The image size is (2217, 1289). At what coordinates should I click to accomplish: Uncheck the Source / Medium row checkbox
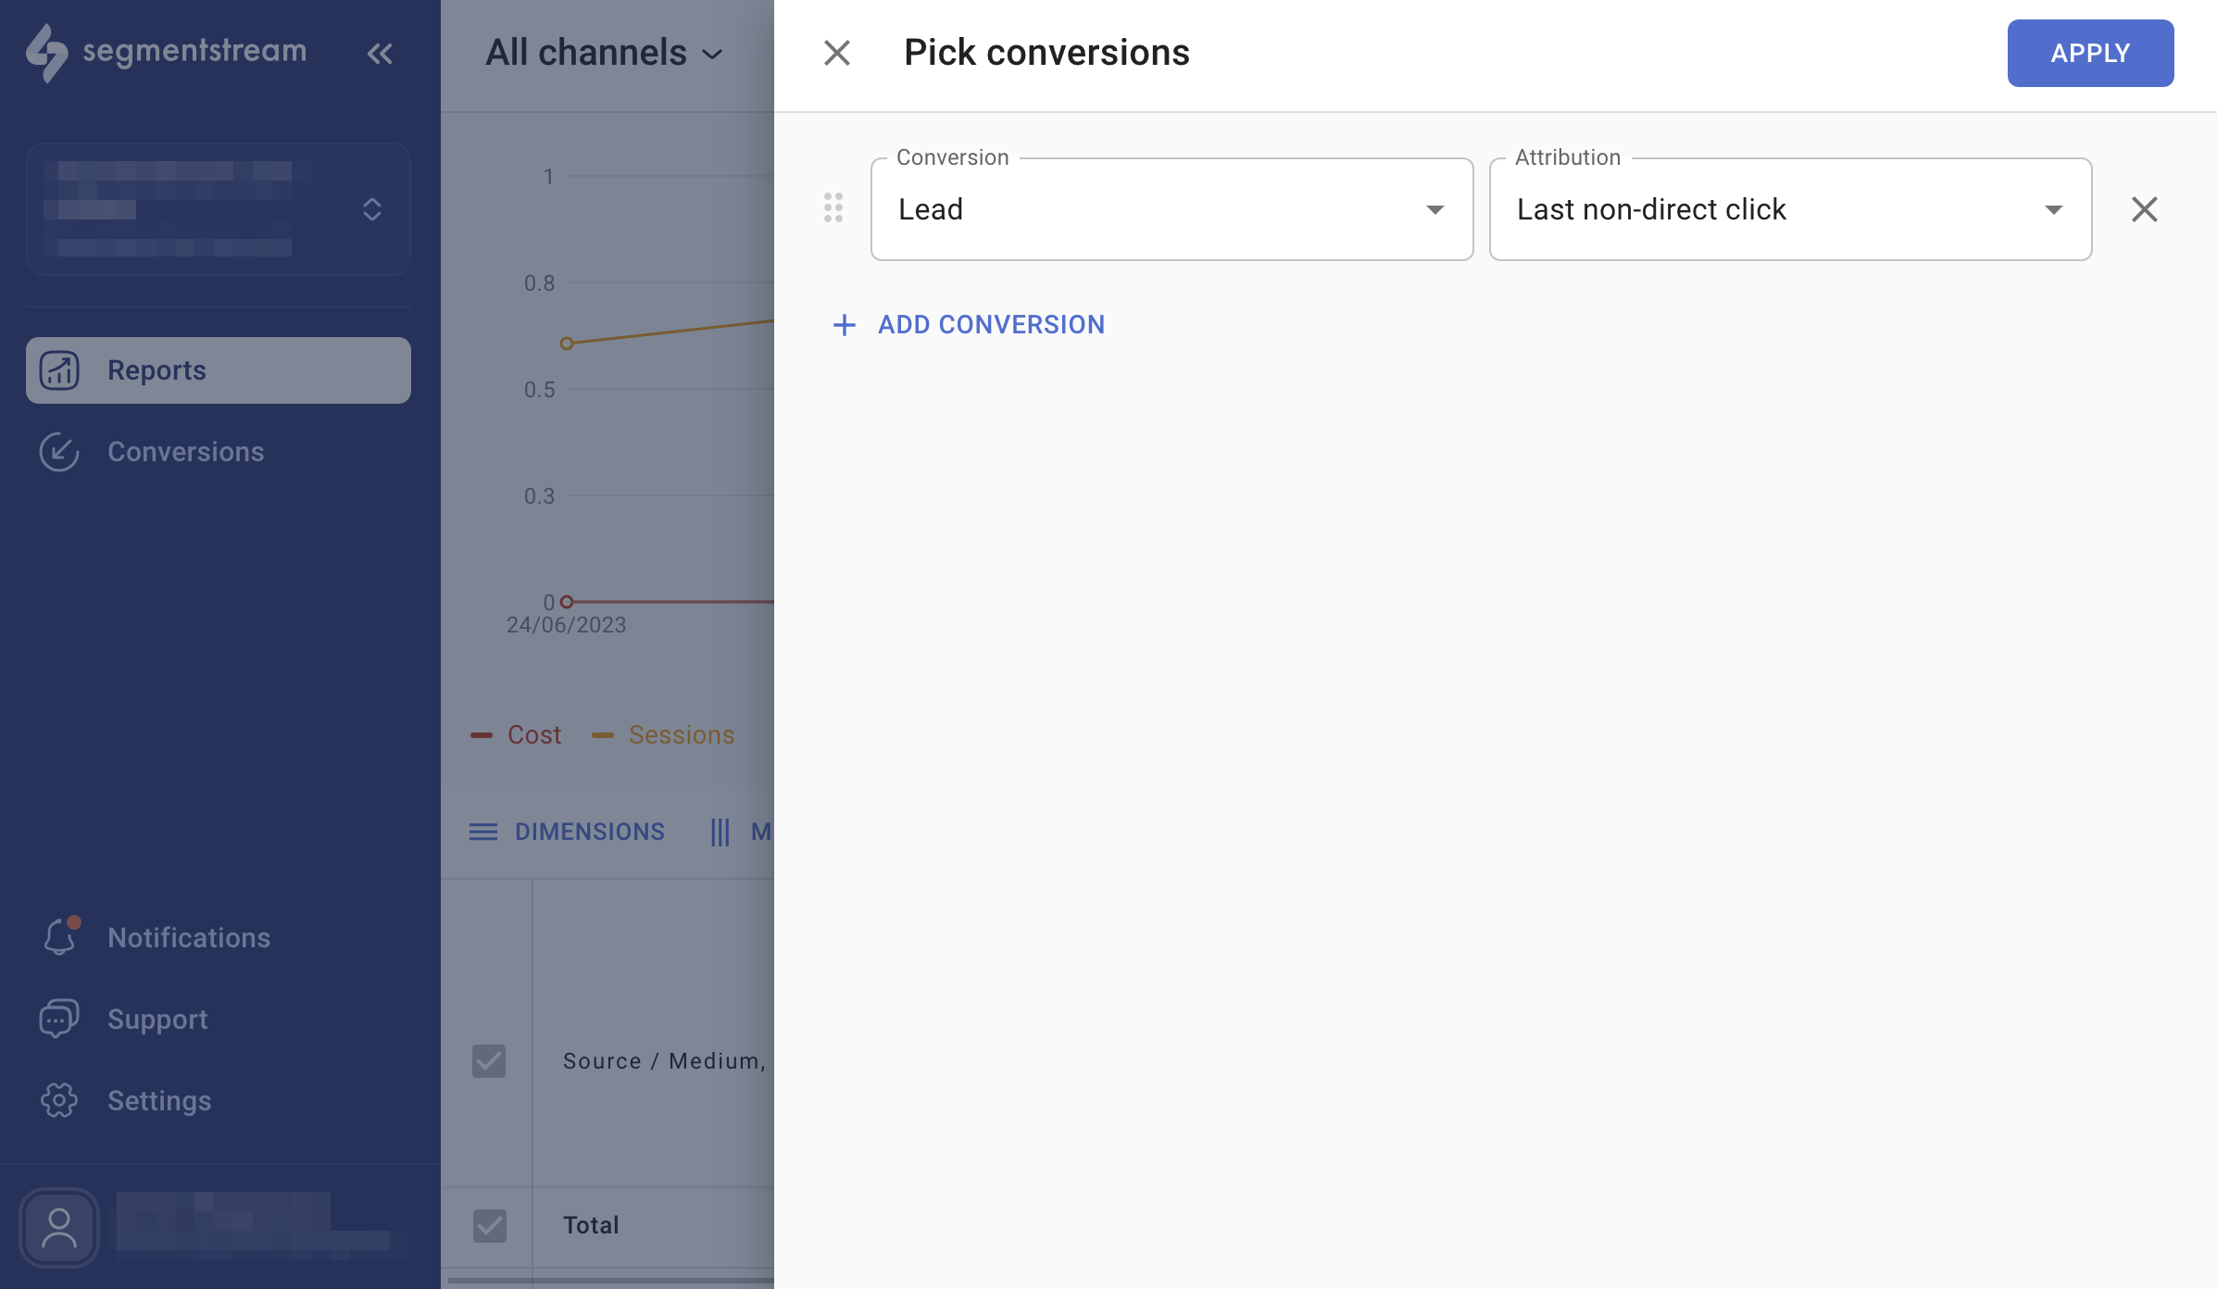489,1061
